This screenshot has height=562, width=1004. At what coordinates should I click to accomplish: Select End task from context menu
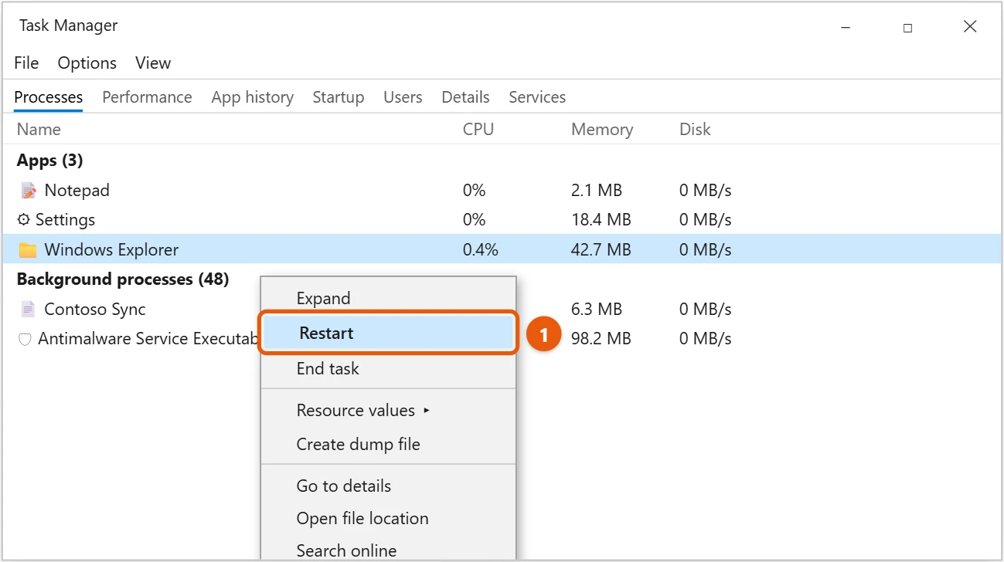[x=388, y=369]
